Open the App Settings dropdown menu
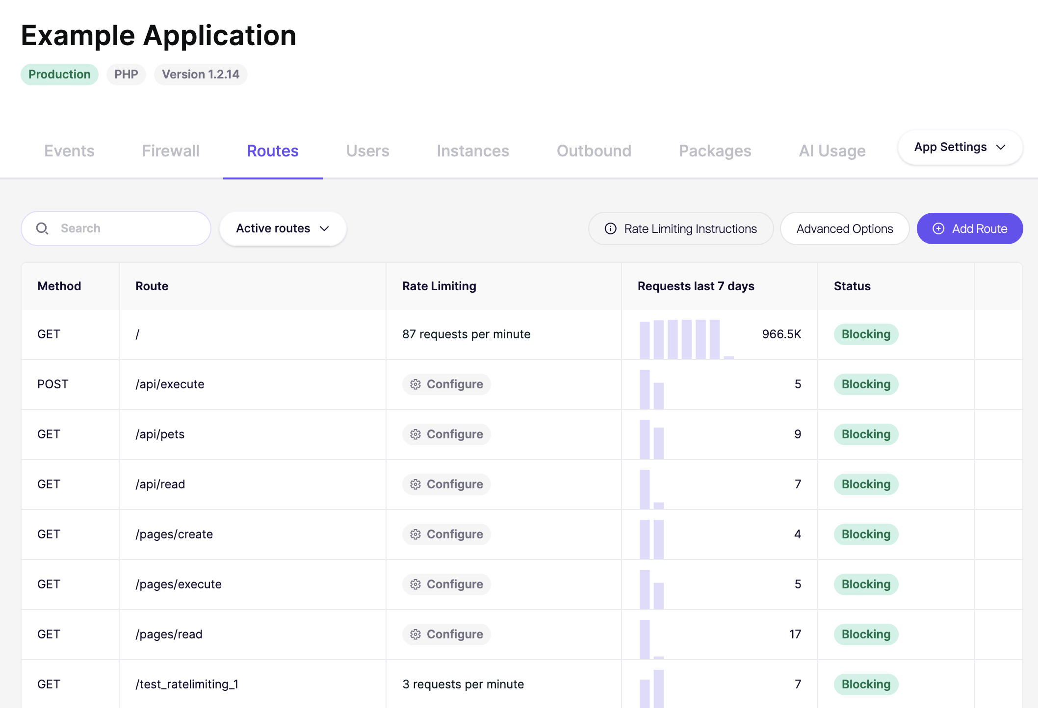The height and width of the screenshot is (708, 1038). pos(960,147)
